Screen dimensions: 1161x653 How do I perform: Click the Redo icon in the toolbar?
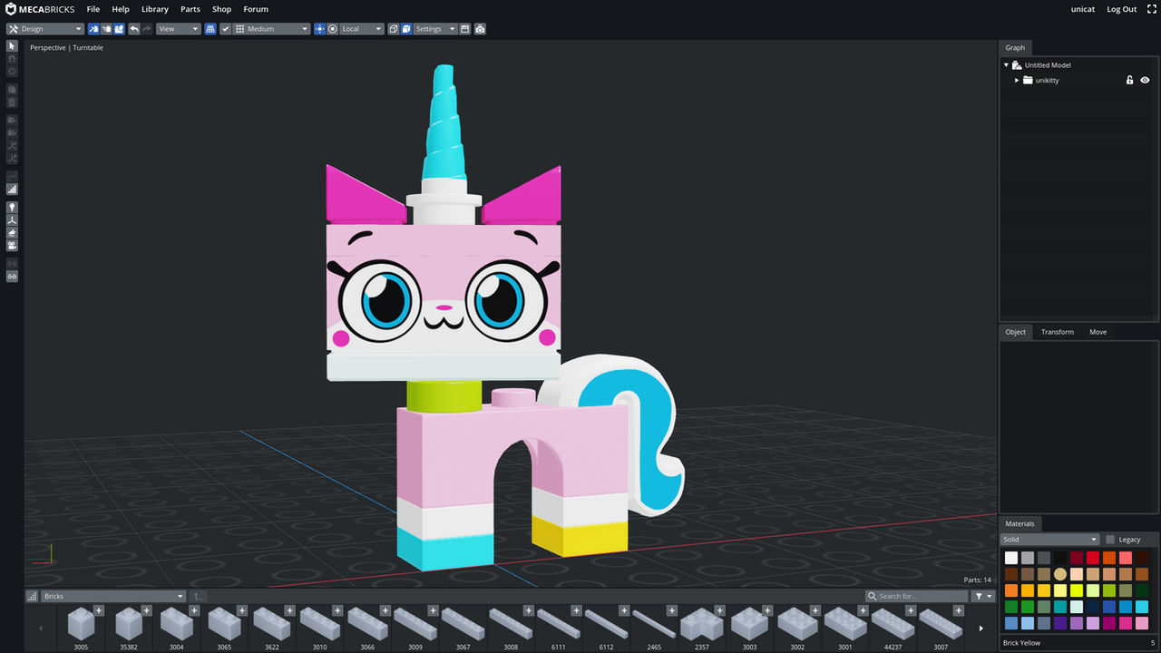coord(145,28)
